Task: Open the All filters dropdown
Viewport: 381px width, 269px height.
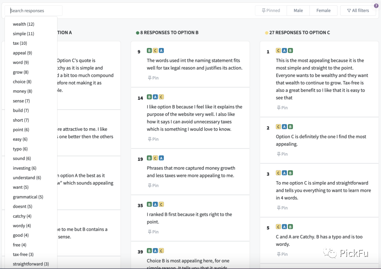Action: 358,11
